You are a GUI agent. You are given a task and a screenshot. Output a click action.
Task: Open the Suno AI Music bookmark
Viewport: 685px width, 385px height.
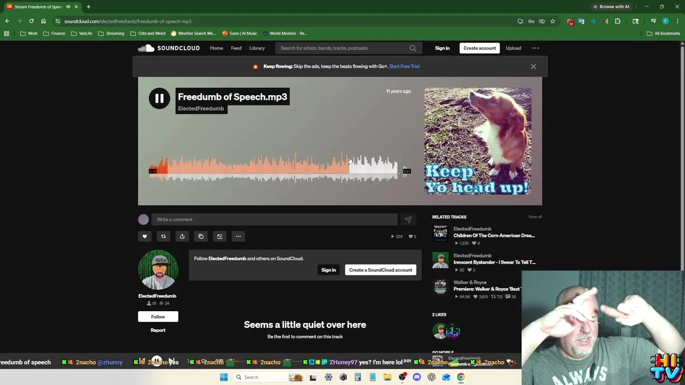coord(239,33)
